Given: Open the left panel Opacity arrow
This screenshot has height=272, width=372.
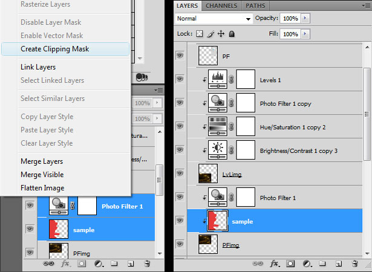Looking at the screenshot, I should (157, 103).
